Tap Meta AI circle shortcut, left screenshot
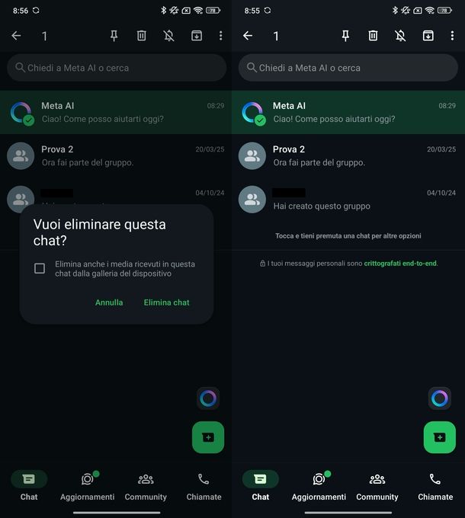Viewport: 465px width, 518px height. tap(208, 398)
